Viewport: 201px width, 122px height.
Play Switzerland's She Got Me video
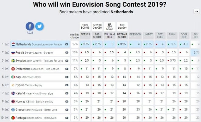click(x=67, y=69)
